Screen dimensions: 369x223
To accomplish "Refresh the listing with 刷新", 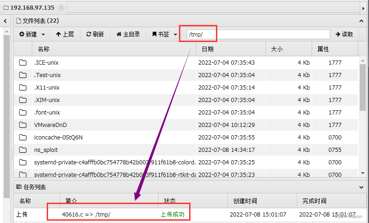I will (95, 34).
